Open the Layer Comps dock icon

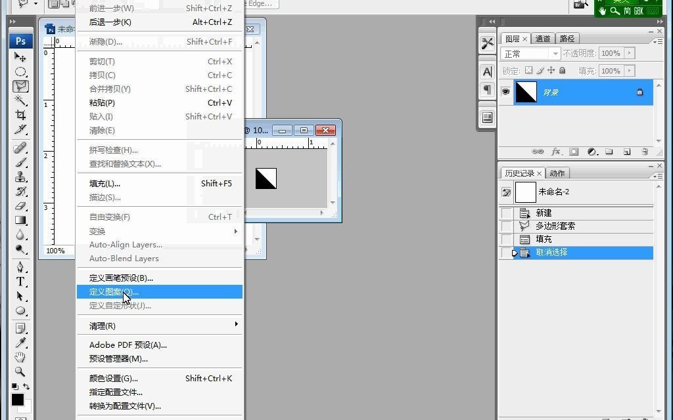[487, 117]
